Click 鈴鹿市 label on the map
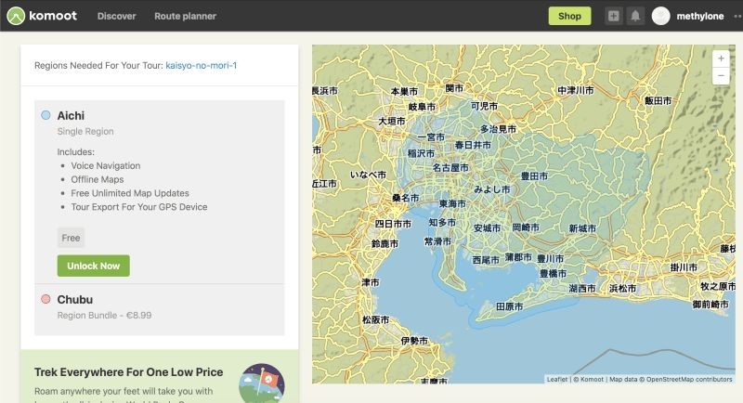Screen dimensions: 743x403 (385, 243)
